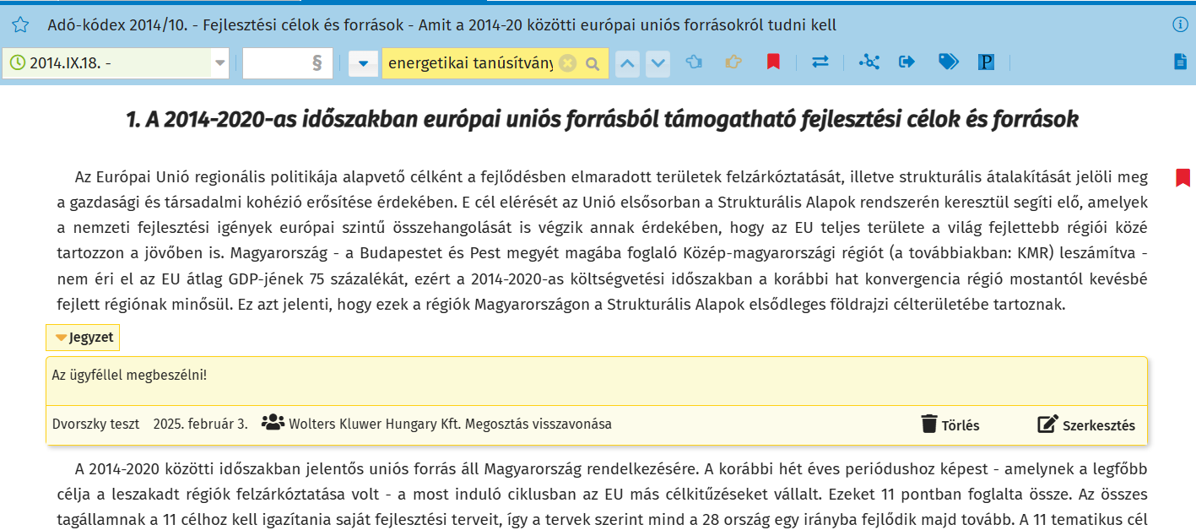Clear the energetikai tanúsítvány search text
Screen dimensions: 1196x530
point(568,63)
